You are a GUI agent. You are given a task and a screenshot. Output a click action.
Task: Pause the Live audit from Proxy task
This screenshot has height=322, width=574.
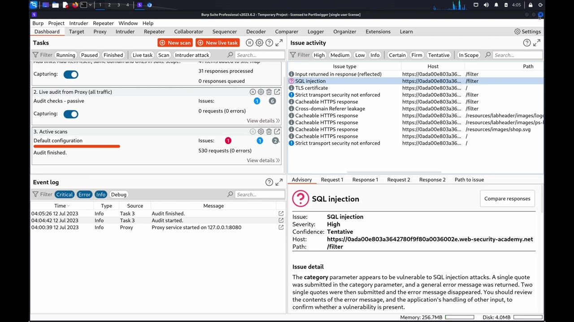(x=252, y=92)
